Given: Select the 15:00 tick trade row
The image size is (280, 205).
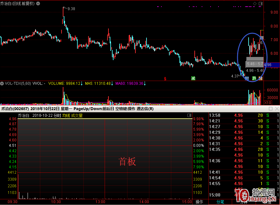Looking at the screenshot, I should click(x=244, y=195).
